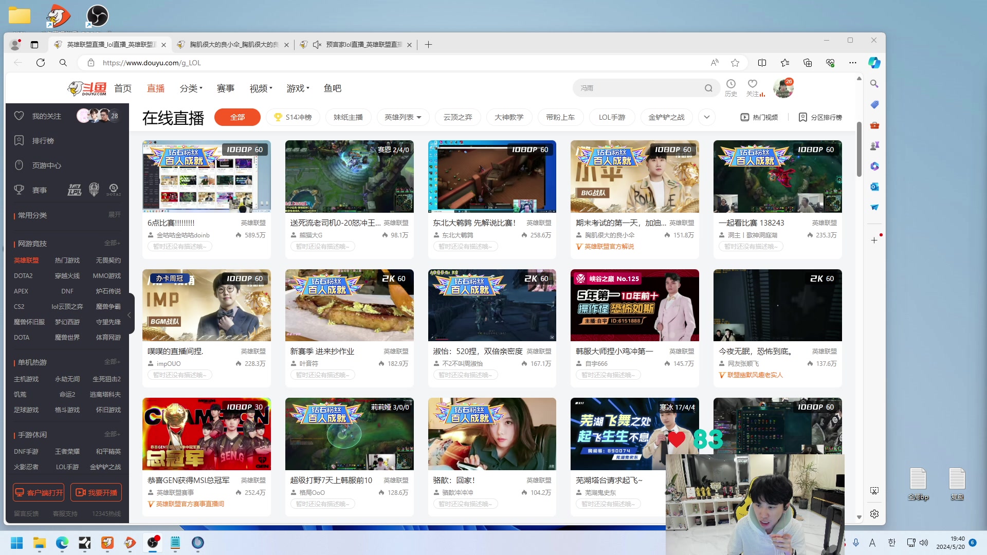The height and width of the screenshot is (555, 987).
Task: Open the ranking (排行榜) sidebar item
Action: (43, 141)
